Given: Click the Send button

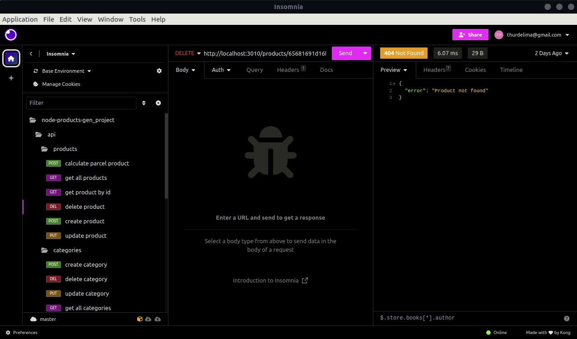Looking at the screenshot, I should (x=345, y=53).
